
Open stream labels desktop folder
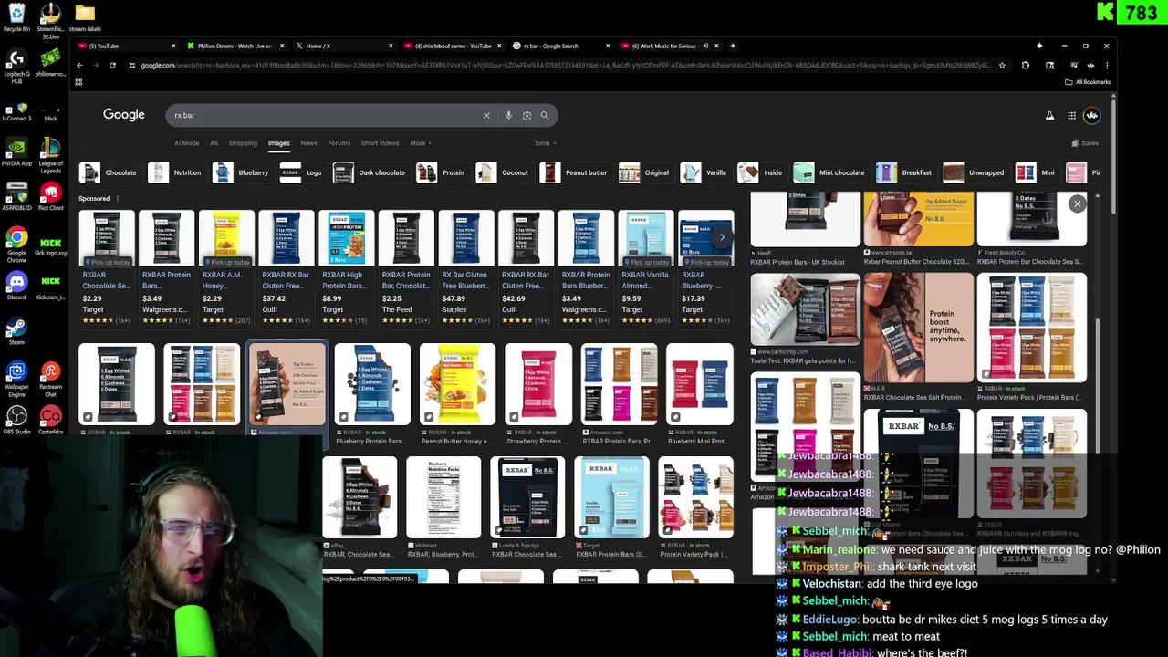click(85, 17)
